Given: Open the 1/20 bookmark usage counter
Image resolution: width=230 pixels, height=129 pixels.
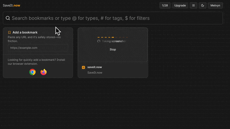Looking at the screenshot, I should (x=165, y=5).
